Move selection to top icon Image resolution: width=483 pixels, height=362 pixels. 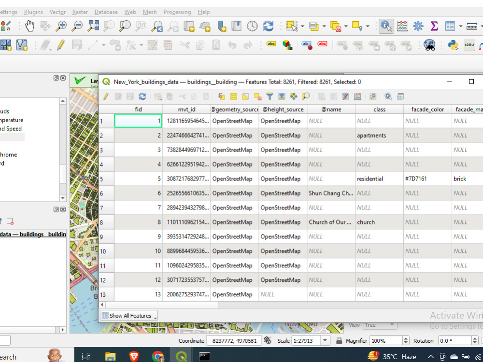pos(282,97)
